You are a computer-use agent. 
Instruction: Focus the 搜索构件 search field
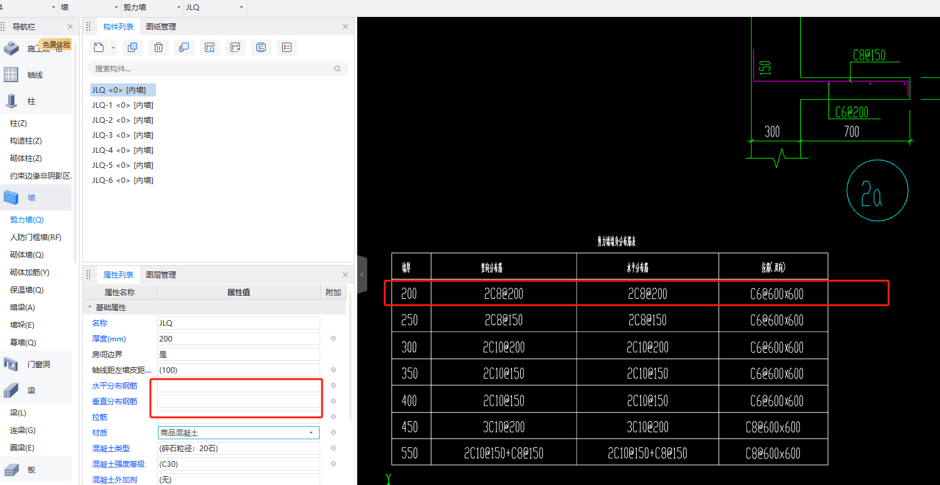point(218,69)
